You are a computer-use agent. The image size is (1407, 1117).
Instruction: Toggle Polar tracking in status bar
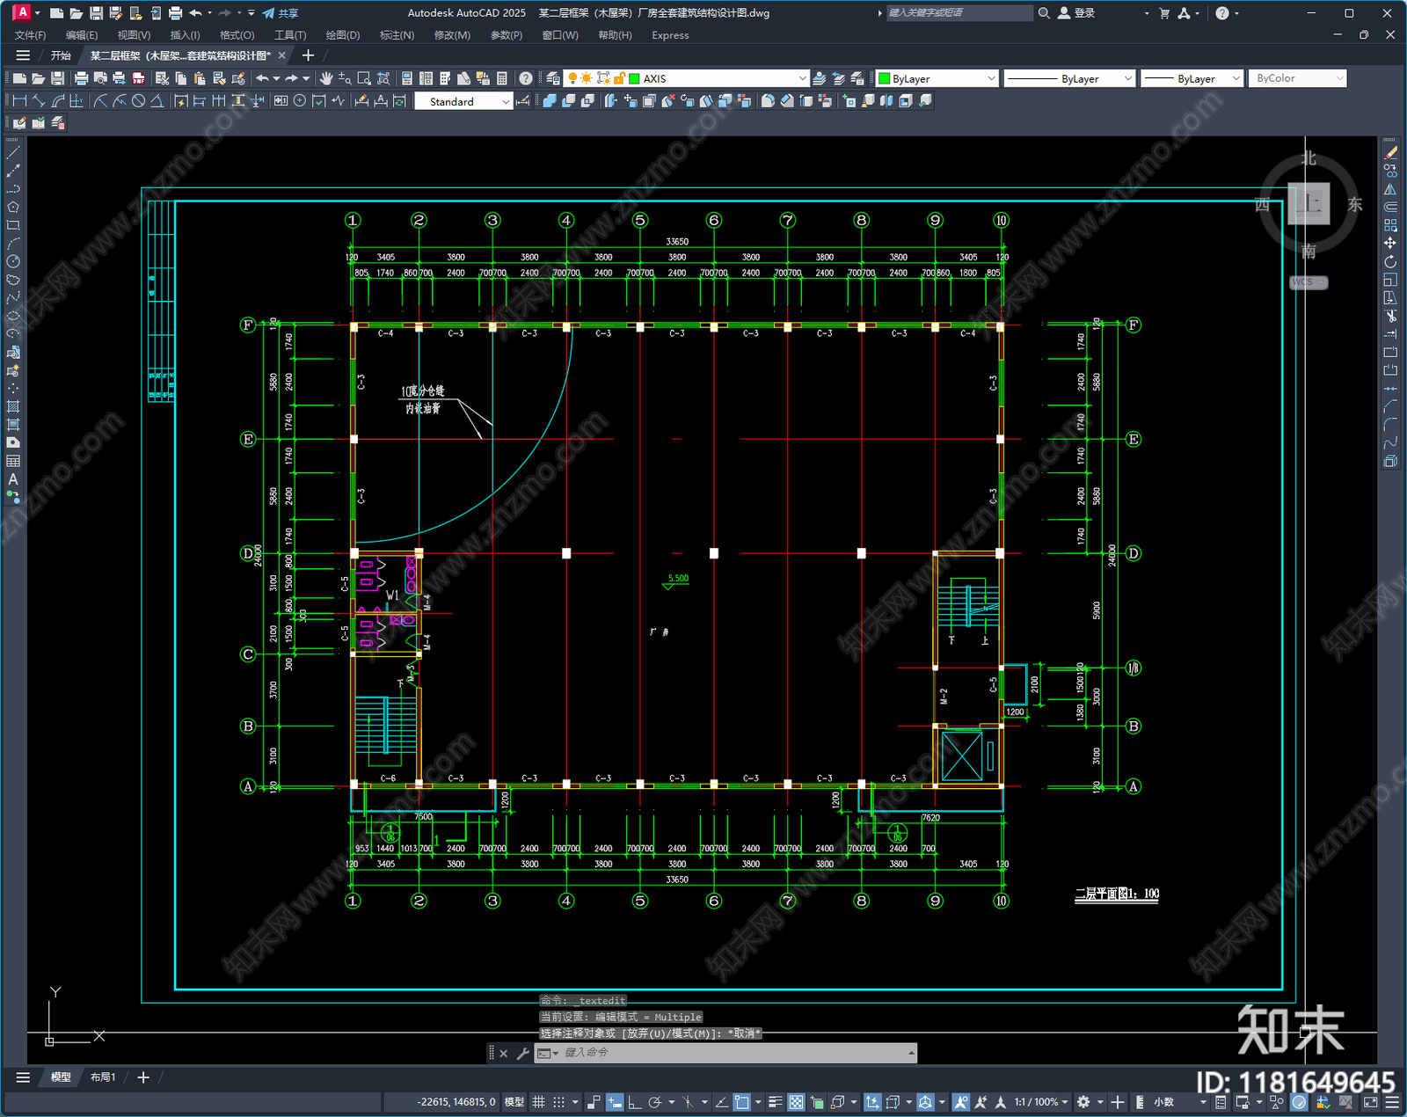[x=654, y=1102]
